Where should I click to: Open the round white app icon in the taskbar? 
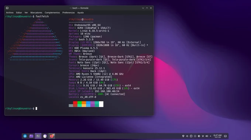[x=45, y=136]
